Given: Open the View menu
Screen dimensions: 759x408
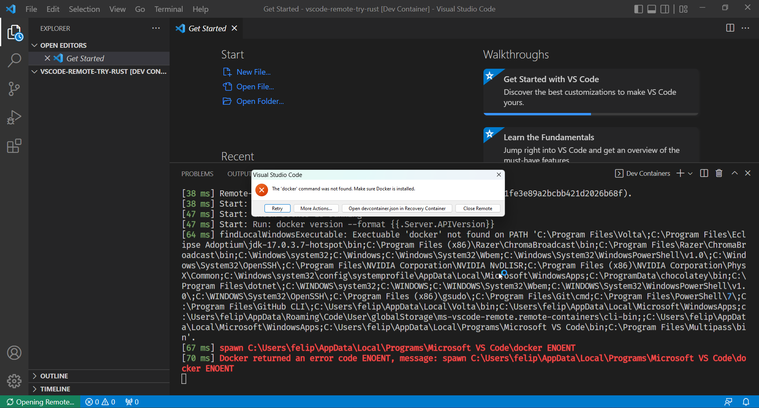Looking at the screenshot, I should pos(117,9).
